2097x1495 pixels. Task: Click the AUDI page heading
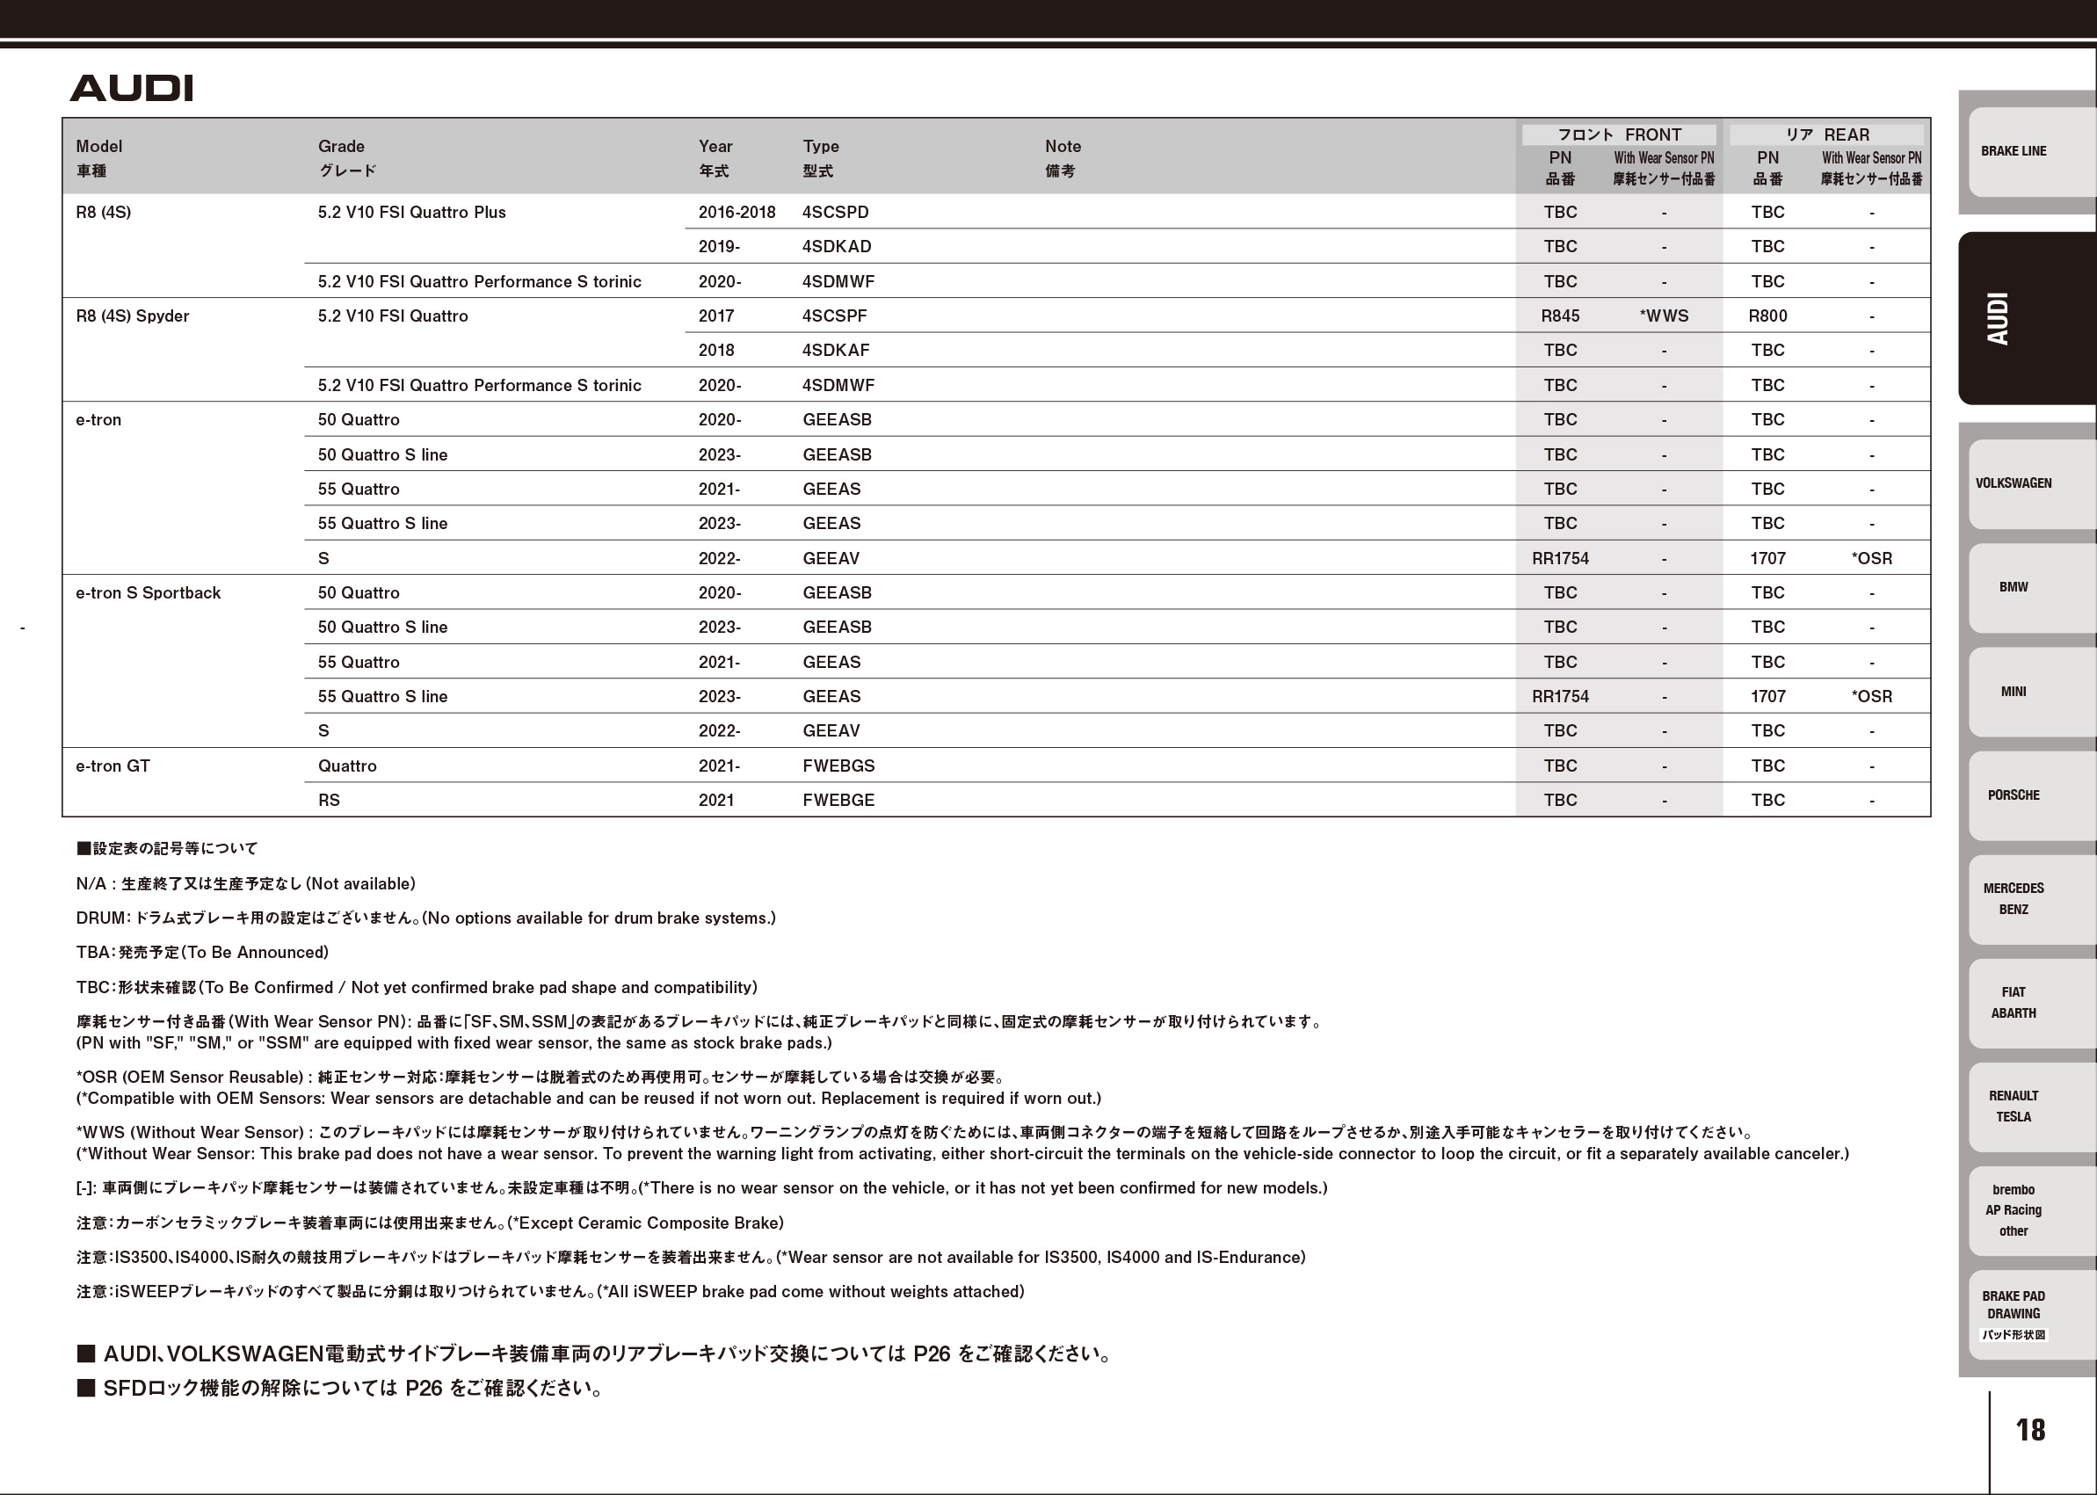point(132,89)
